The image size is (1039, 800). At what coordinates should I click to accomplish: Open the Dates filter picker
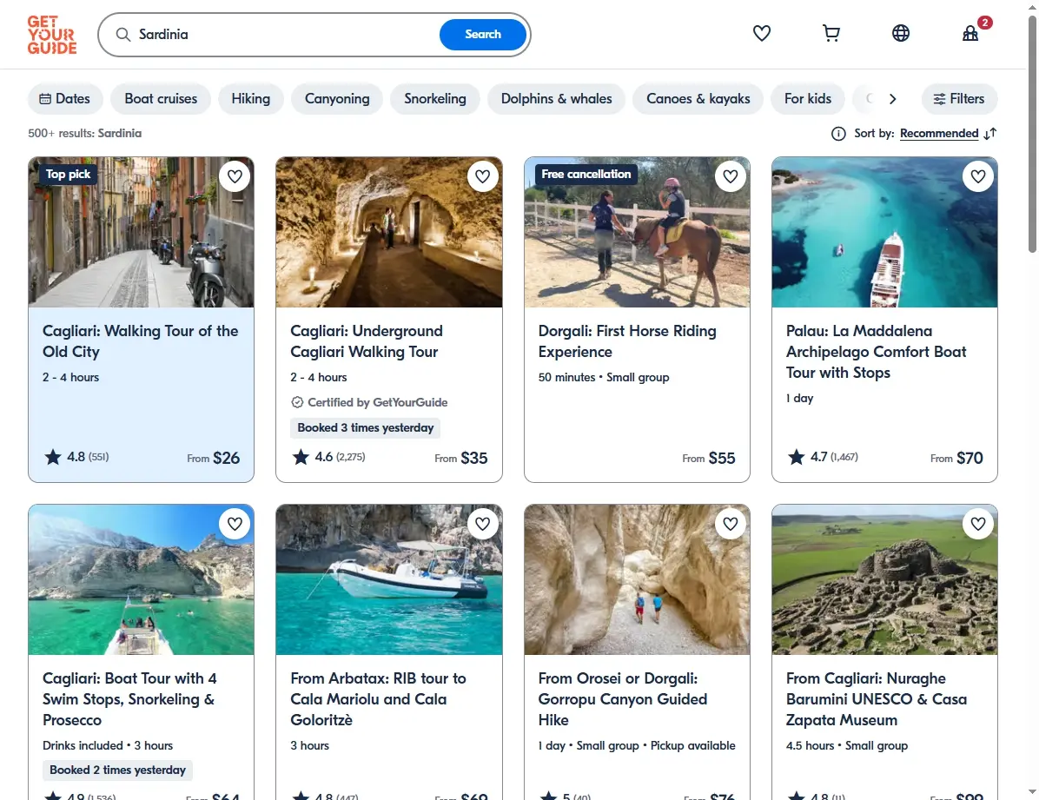65,99
